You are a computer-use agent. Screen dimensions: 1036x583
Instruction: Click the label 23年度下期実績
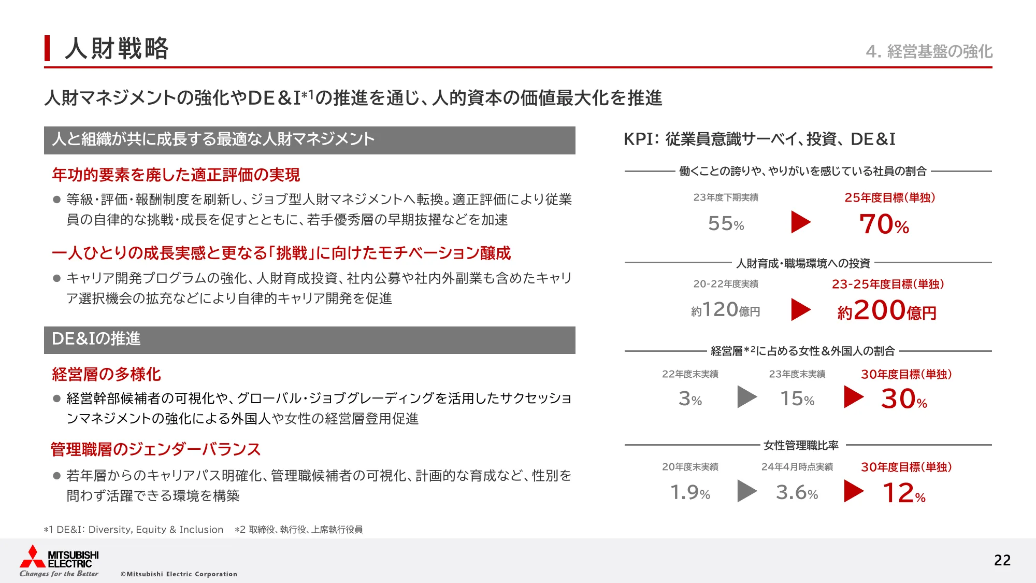[726, 197]
